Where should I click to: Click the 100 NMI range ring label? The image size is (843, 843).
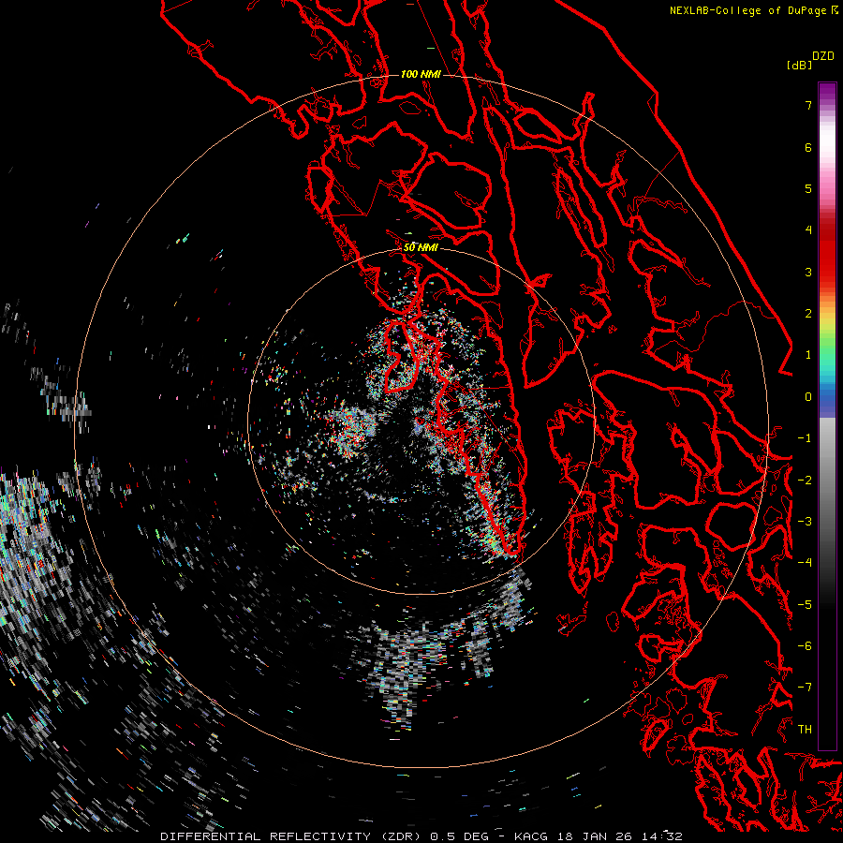(421, 74)
